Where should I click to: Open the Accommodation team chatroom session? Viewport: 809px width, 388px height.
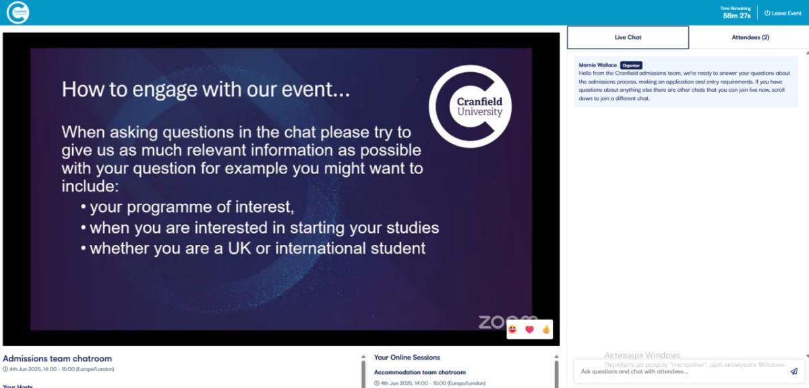click(x=419, y=372)
